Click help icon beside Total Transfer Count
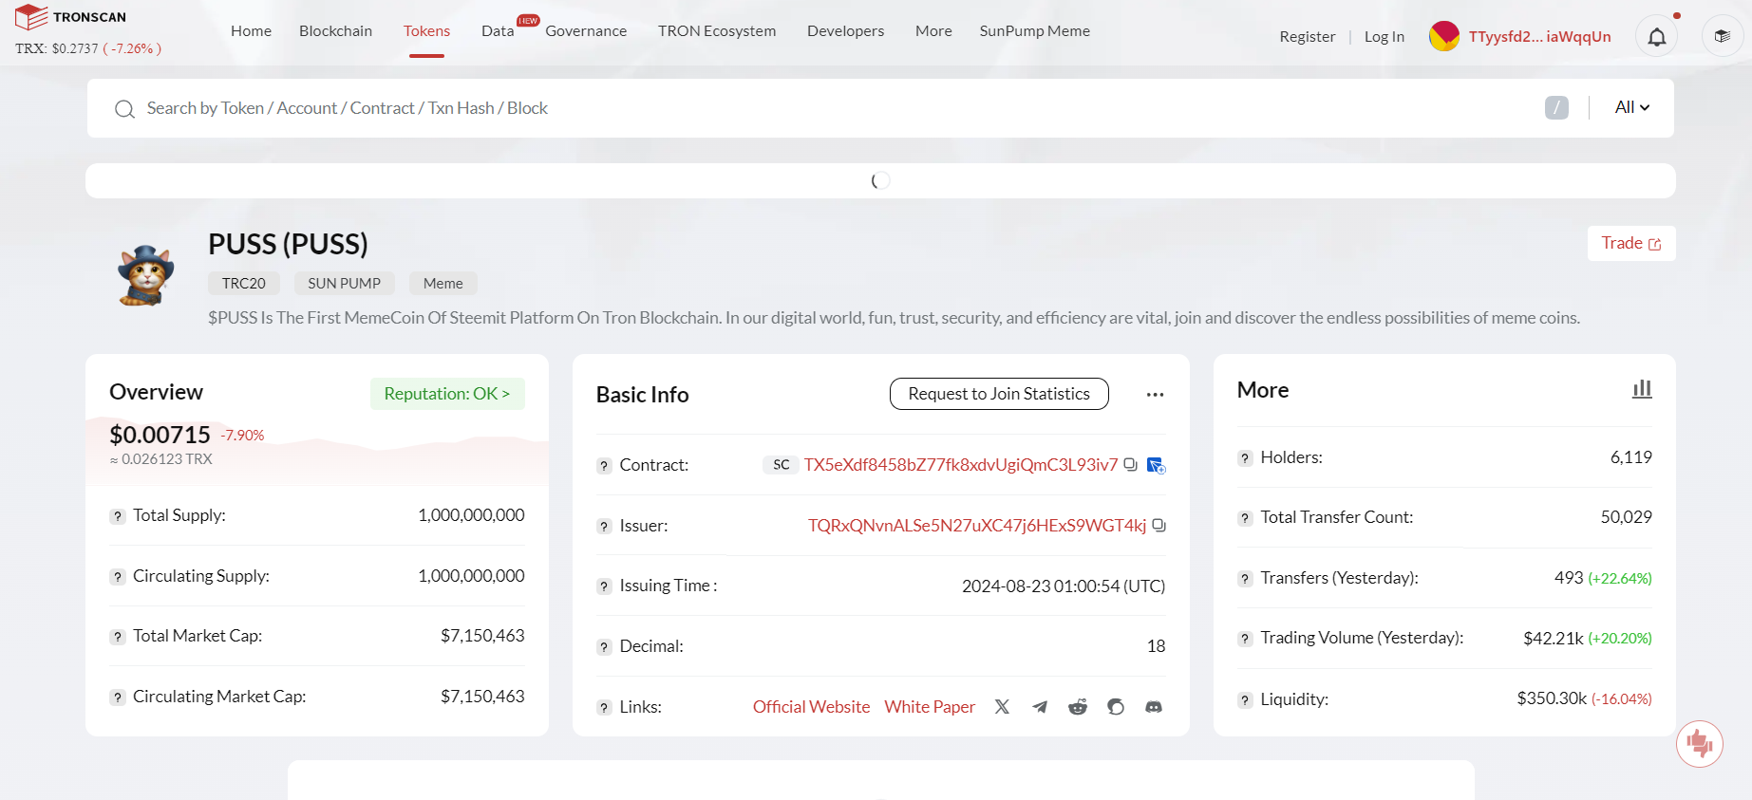1752x800 pixels. 1245,518
